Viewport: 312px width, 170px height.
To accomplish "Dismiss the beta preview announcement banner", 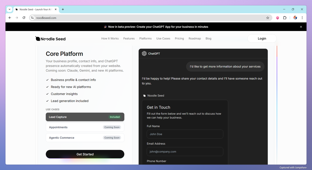I will click(301, 27).
